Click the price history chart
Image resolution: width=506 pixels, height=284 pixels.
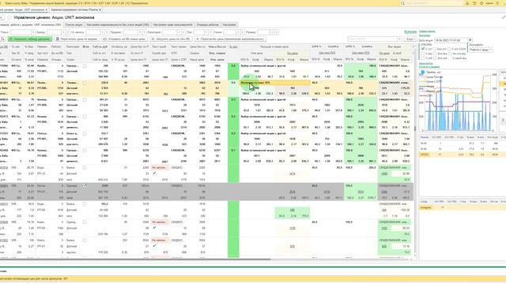click(x=458, y=101)
